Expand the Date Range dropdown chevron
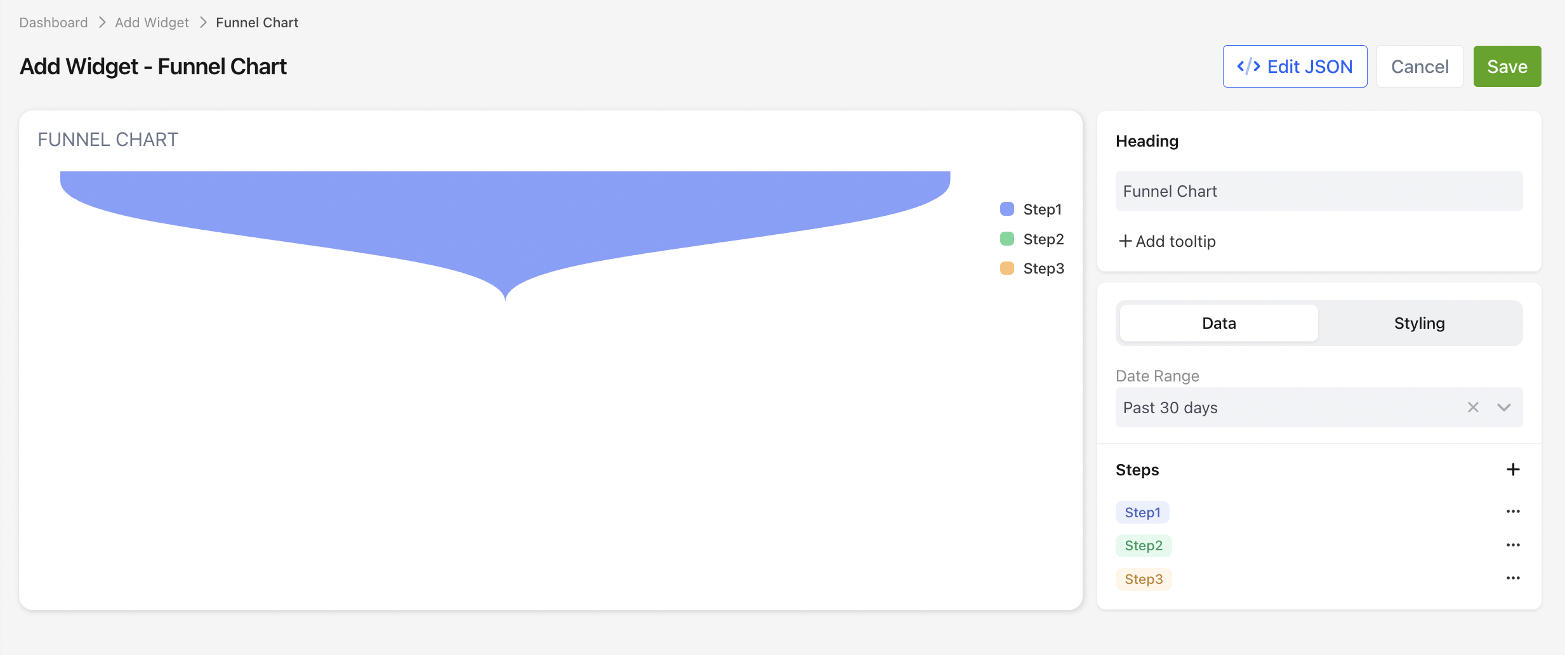The height and width of the screenshot is (655, 1565). tap(1503, 407)
